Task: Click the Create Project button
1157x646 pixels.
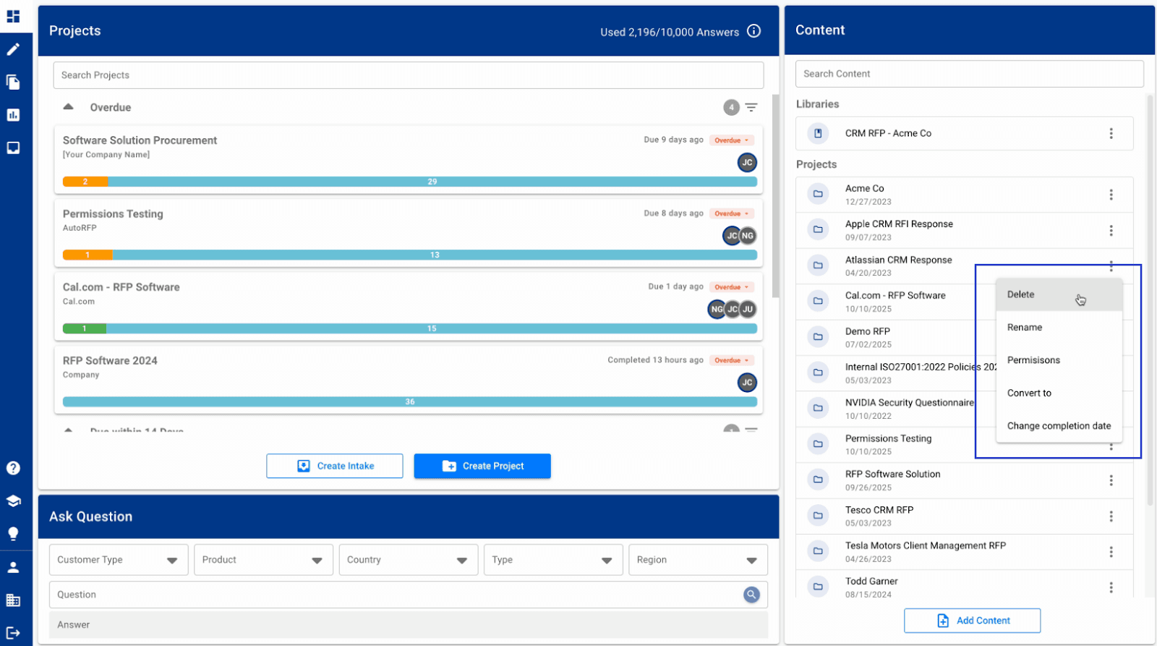Action: coord(482,466)
